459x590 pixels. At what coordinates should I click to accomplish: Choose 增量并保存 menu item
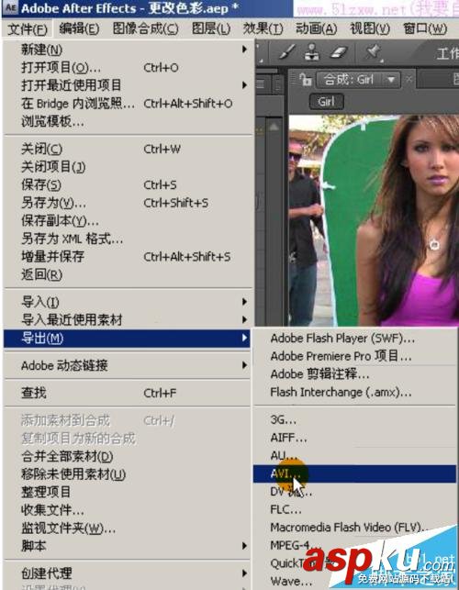pyautogui.click(x=127, y=257)
